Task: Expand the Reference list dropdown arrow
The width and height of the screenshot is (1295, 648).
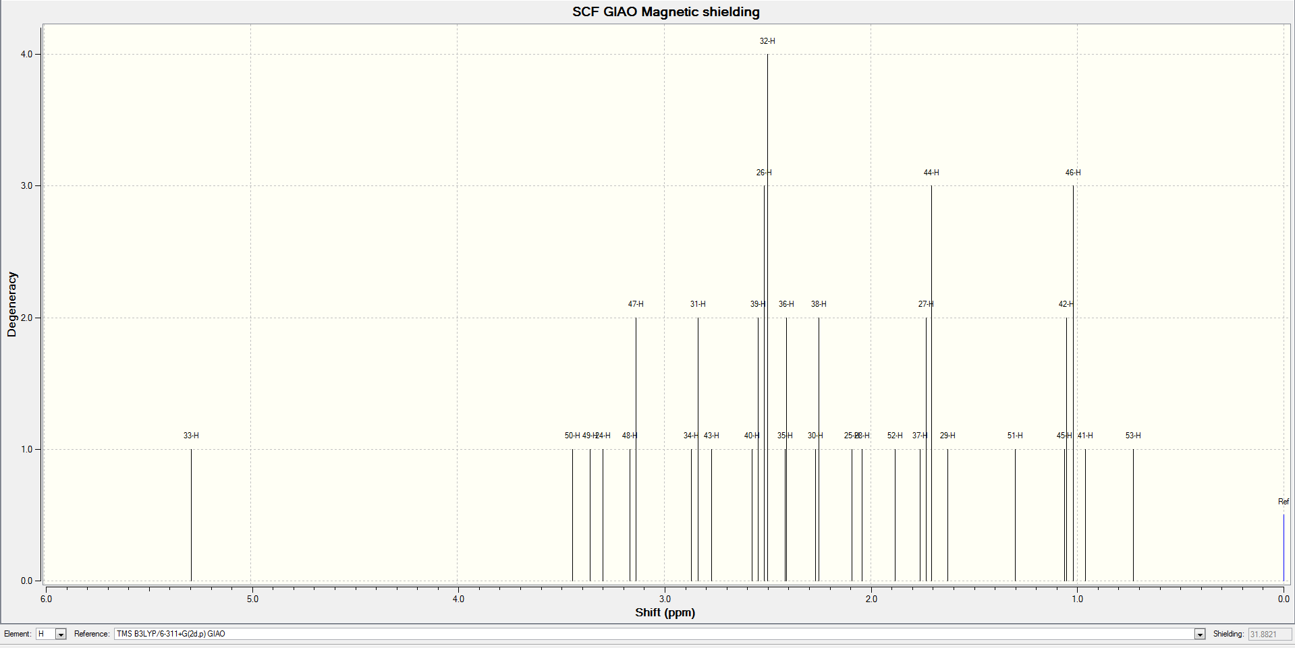Action: (x=1200, y=634)
